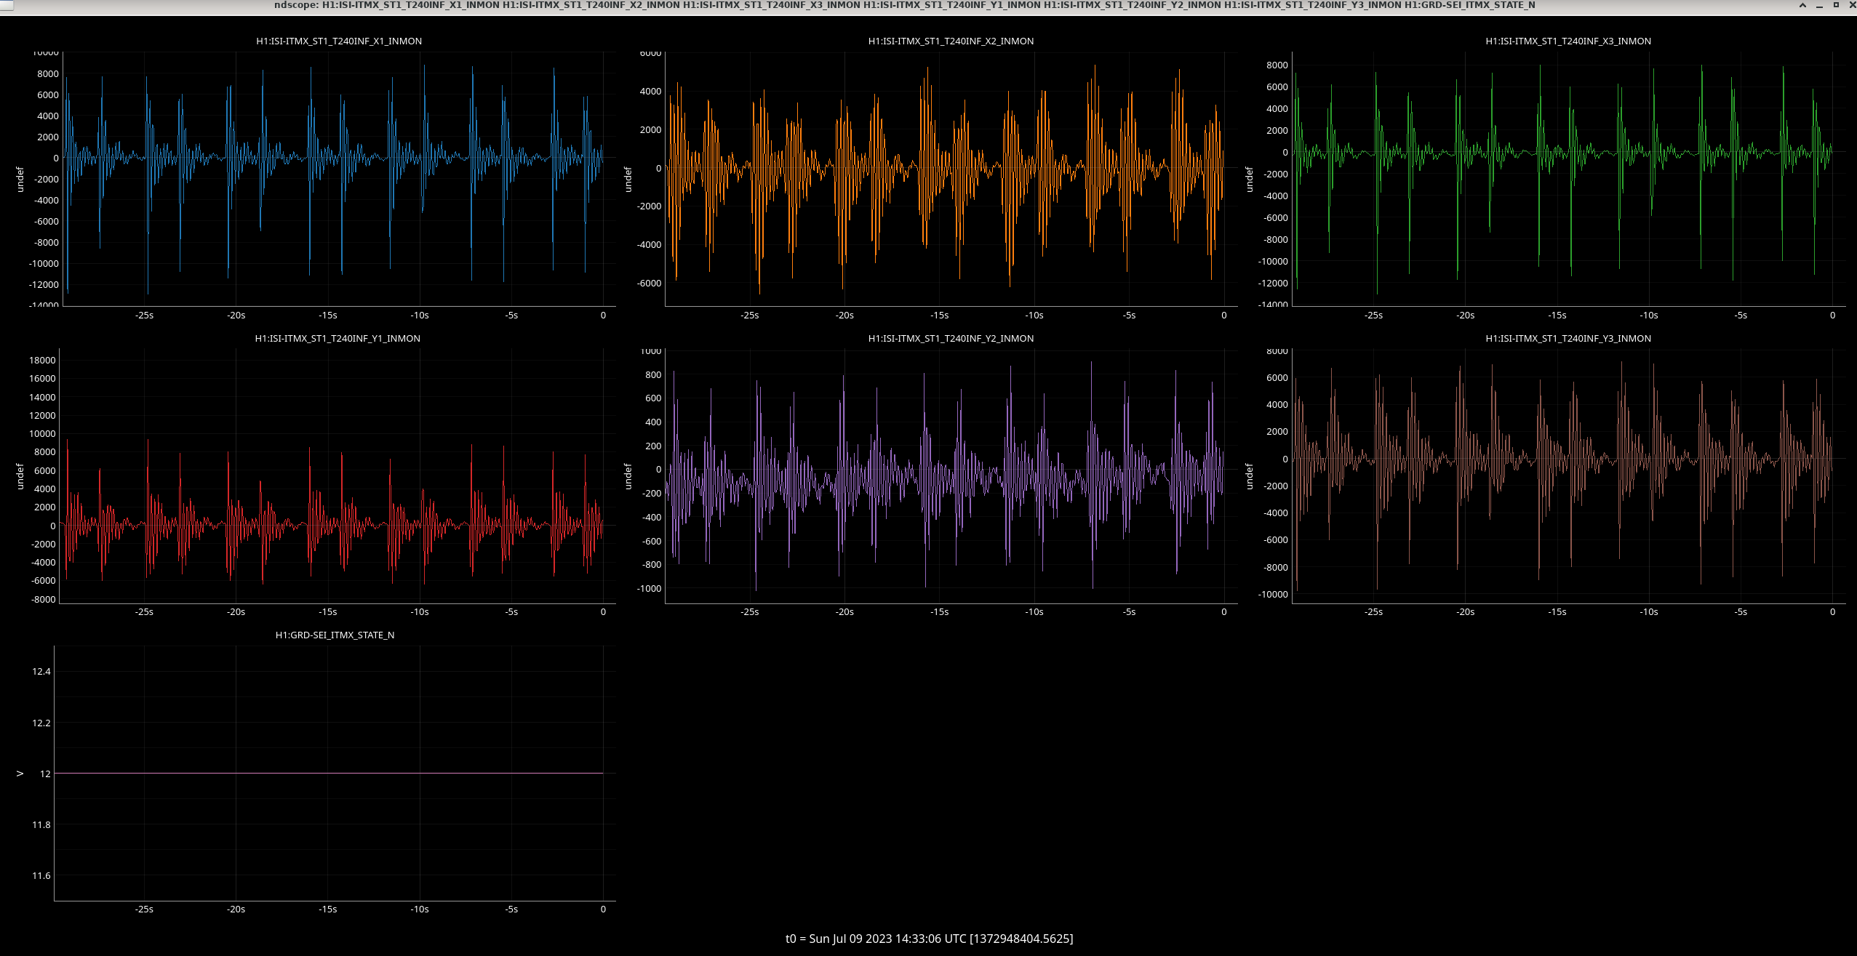Click the Y2_INMON plot title
Image resolution: width=1857 pixels, height=956 pixels.
951,339
